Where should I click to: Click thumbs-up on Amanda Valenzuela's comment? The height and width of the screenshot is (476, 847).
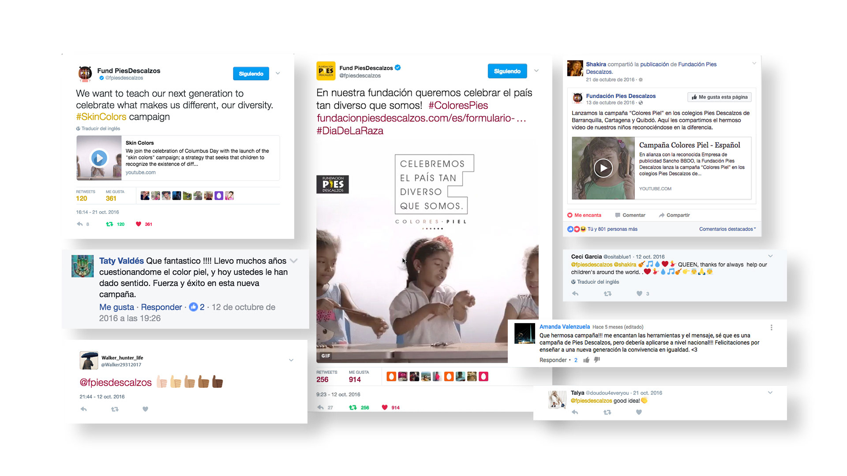pyautogui.click(x=586, y=360)
